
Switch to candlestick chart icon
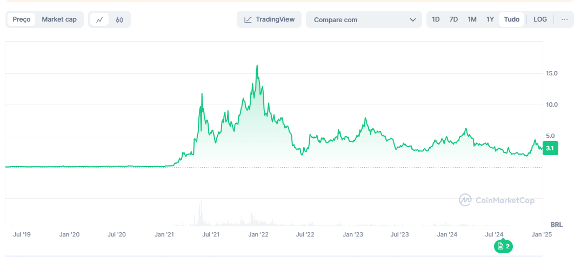pos(119,20)
